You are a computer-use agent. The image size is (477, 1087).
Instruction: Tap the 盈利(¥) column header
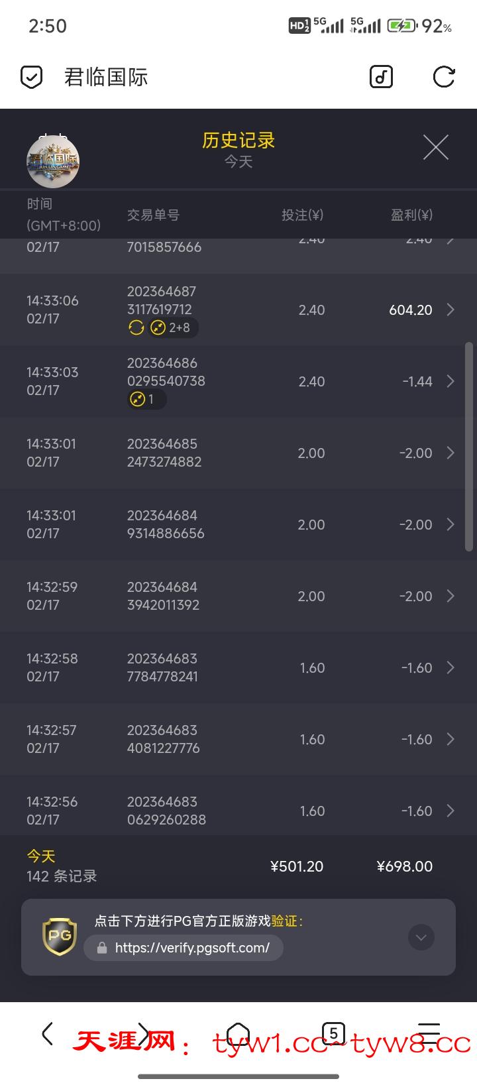tap(411, 215)
